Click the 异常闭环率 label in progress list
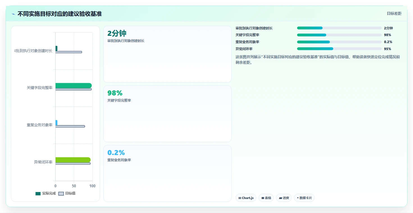The width and height of the screenshot is (413, 213). click(244, 49)
